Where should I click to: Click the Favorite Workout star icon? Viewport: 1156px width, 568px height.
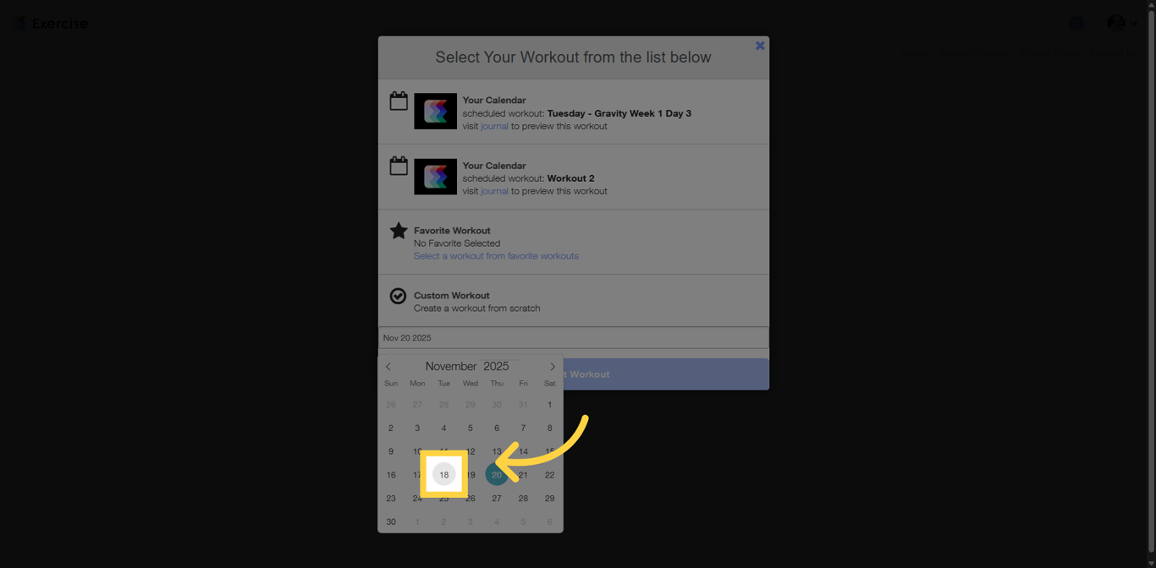click(399, 231)
